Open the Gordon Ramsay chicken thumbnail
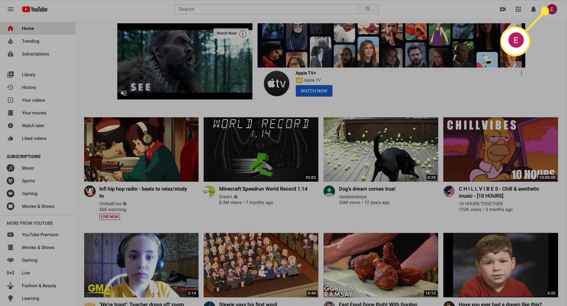 click(x=381, y=265)
